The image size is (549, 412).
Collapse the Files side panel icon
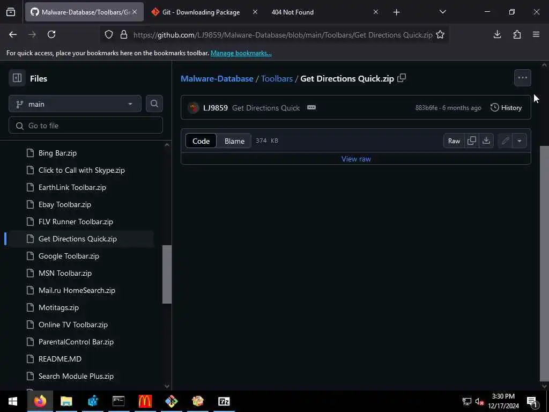coord(17,78)
